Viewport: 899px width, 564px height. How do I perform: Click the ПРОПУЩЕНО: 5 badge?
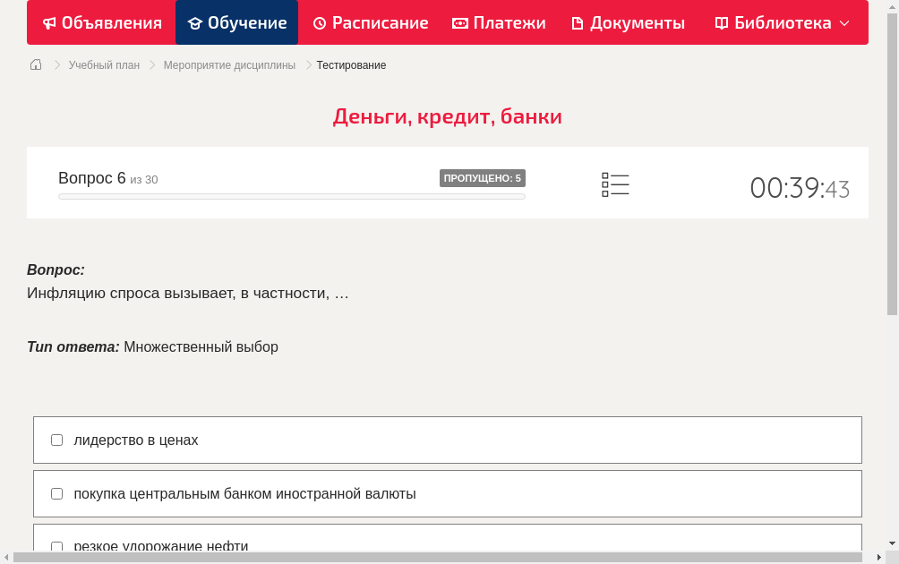483,178
